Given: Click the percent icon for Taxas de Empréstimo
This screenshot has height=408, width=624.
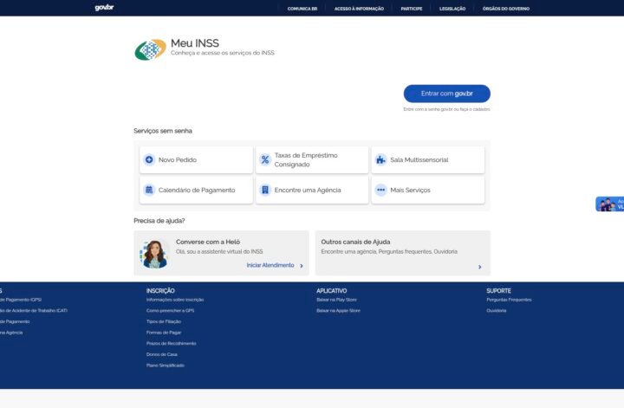Looking at the screenshot, I should (x=265, y=160).
